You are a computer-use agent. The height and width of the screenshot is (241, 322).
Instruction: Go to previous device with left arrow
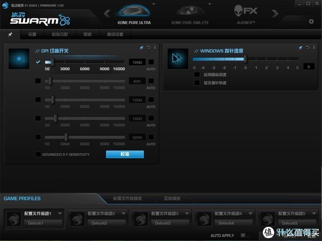tap(107, 14)
